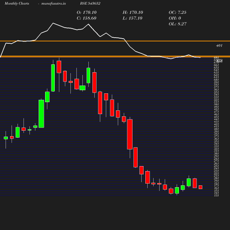Select the high value 'H: 170.10'
The width and height of the screenshot is (230, 230).
133,12
